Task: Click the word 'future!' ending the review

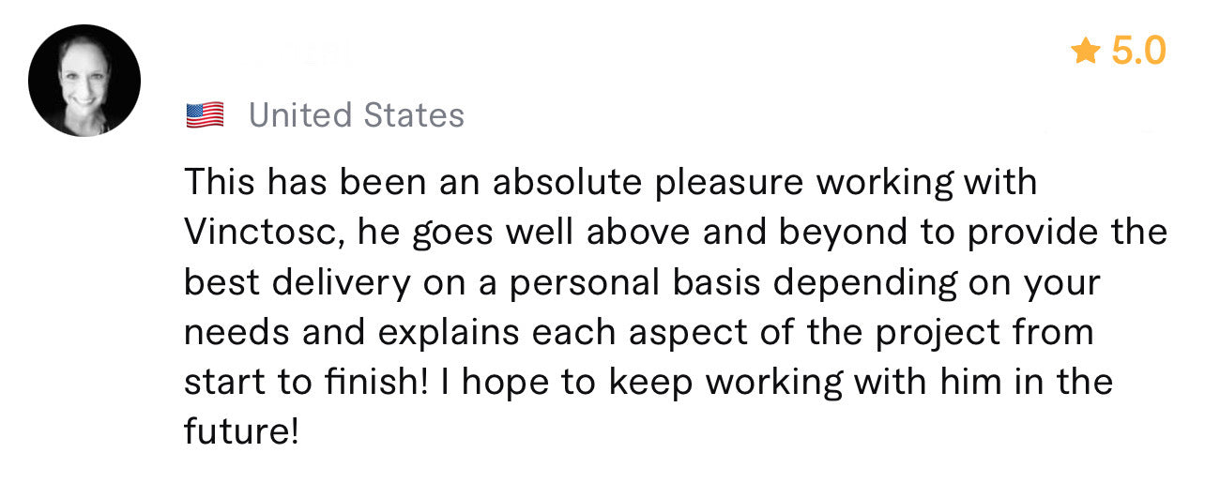Action: (x=242, y=430)
